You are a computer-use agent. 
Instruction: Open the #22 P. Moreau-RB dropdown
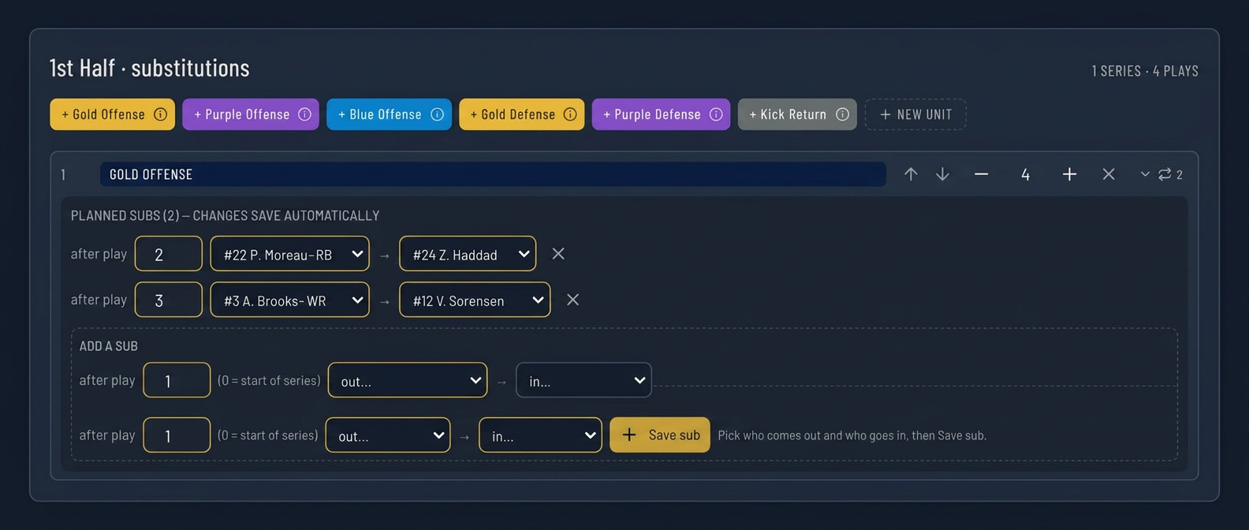point(290,254)
